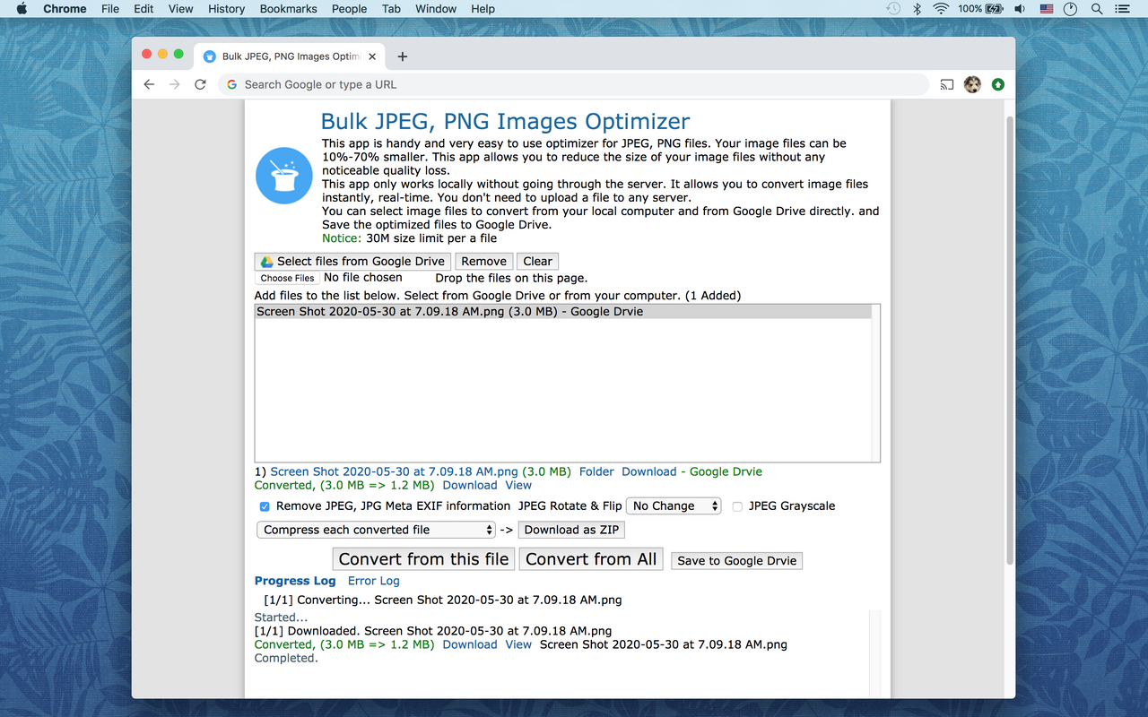Click the Google Drive icon on the select files button
The height and width of the screenshot is (717, 1148).
click(x=265, y=261)
